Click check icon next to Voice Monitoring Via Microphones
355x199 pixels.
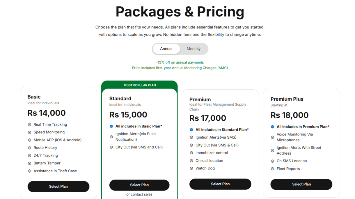(272, 137)
